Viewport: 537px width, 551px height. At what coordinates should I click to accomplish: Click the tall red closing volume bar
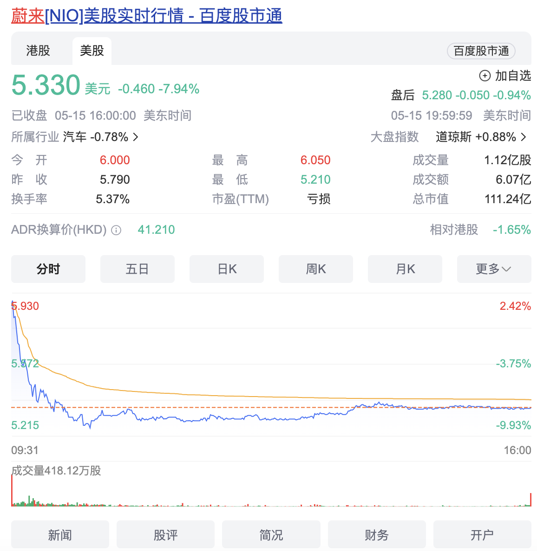(x=530, y=500)
